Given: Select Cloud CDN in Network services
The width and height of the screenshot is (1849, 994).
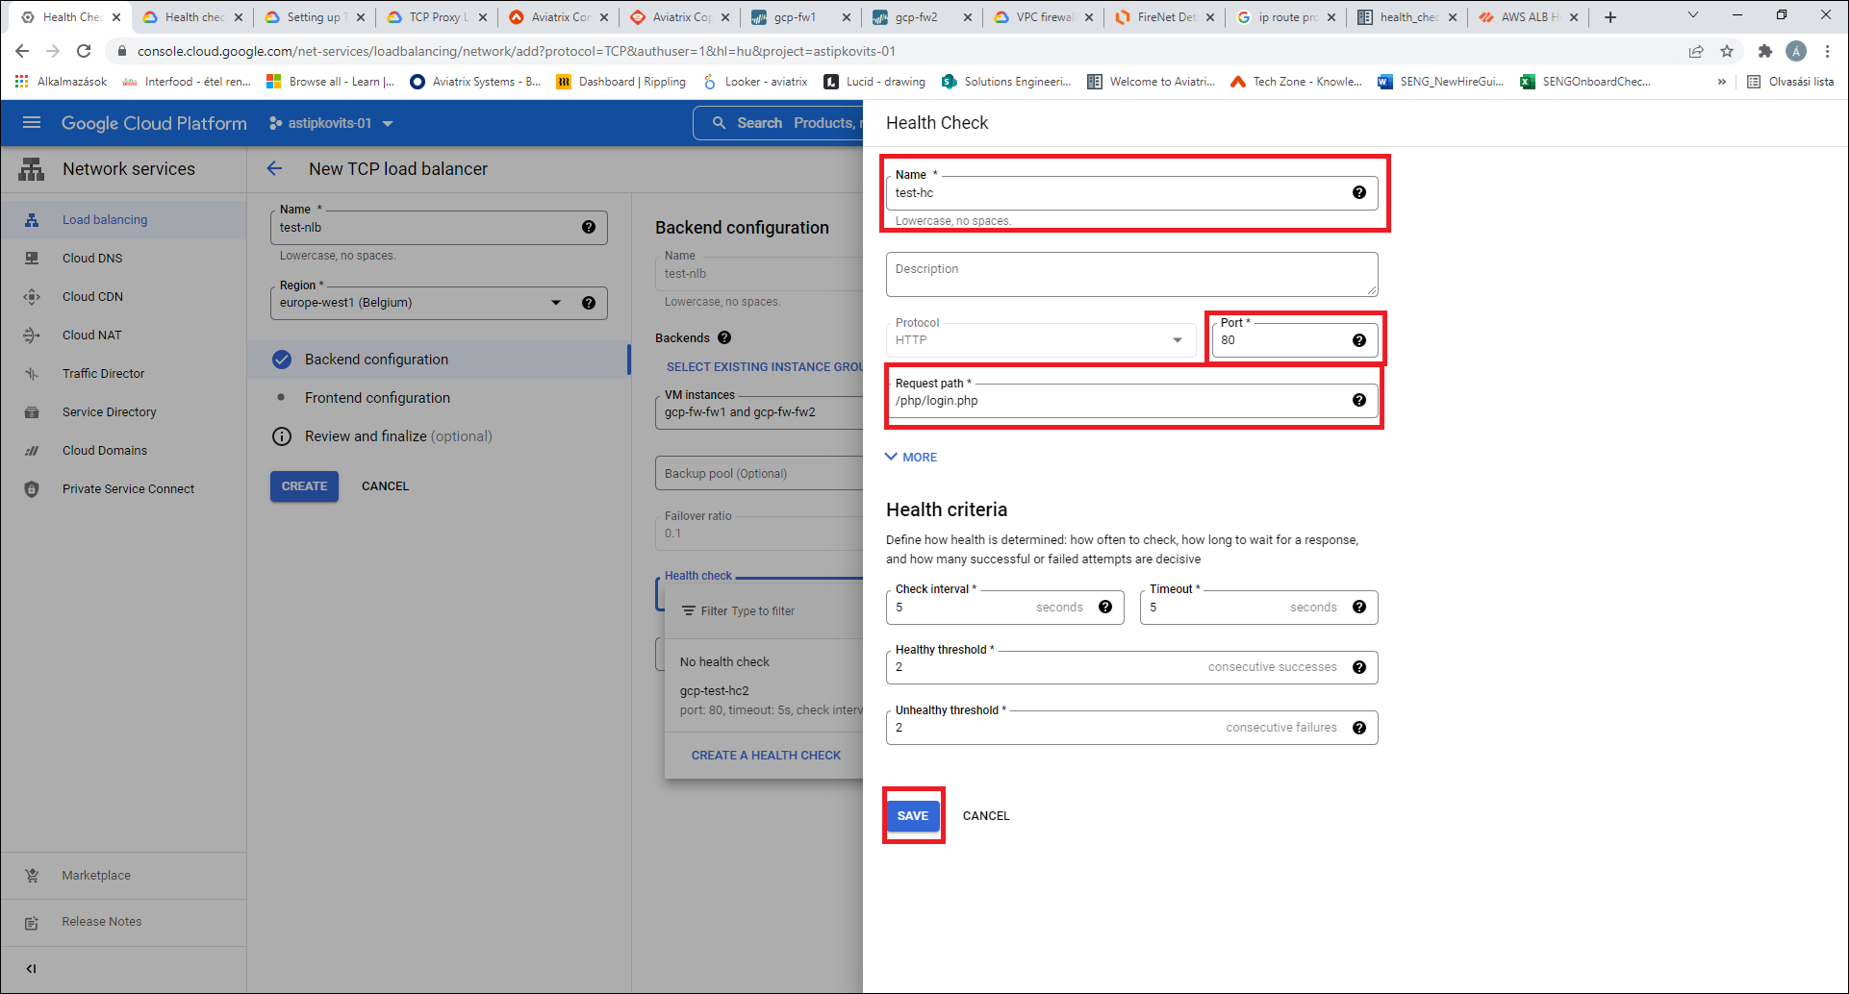Looking at the screenshot, I should [93, 296].
